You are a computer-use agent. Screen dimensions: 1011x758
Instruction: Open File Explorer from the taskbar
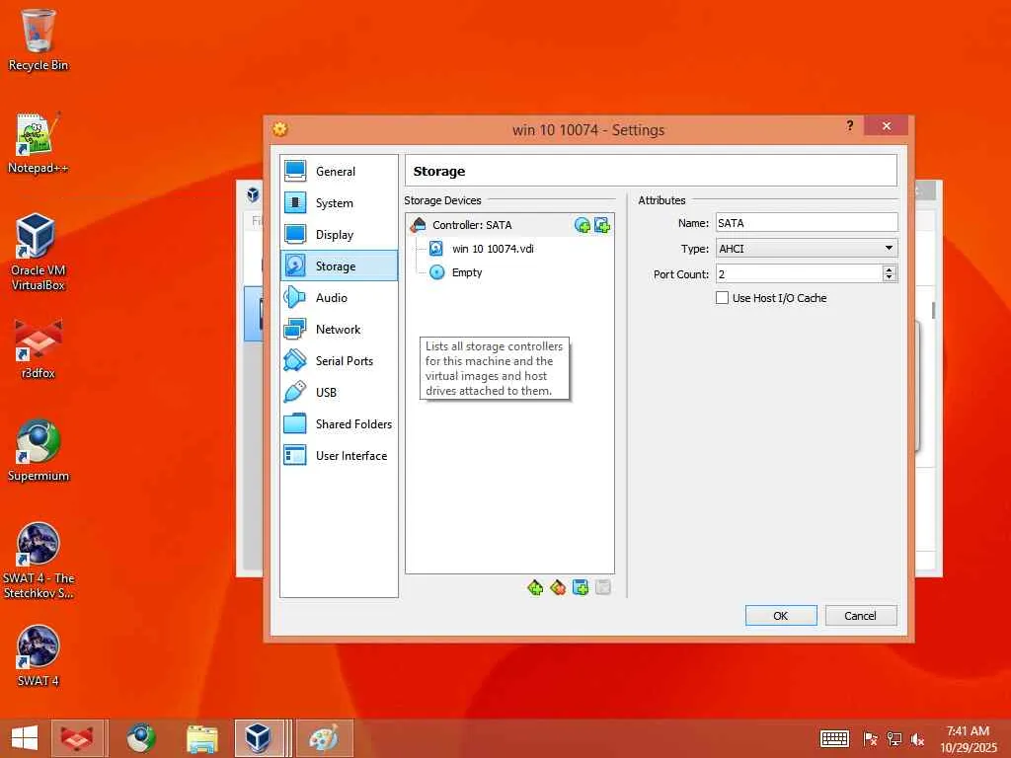click(x=202, y=738)
